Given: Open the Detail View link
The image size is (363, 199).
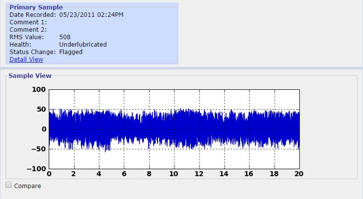Looking at the screenshot, I should pyautogui.click(x=26, y=60).
